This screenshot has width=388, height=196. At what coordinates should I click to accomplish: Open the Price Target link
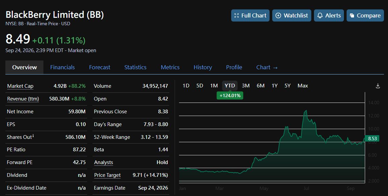[107, 175]
